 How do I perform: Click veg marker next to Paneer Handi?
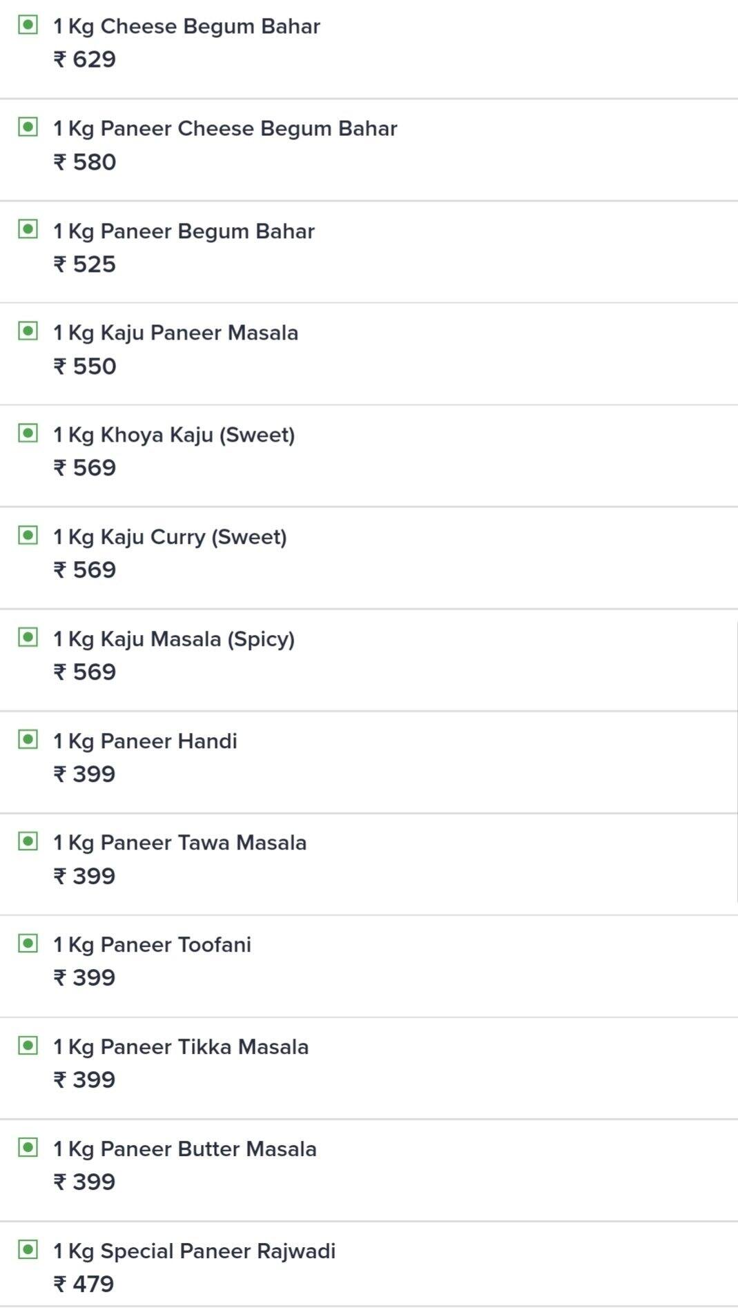click(28, 739)
